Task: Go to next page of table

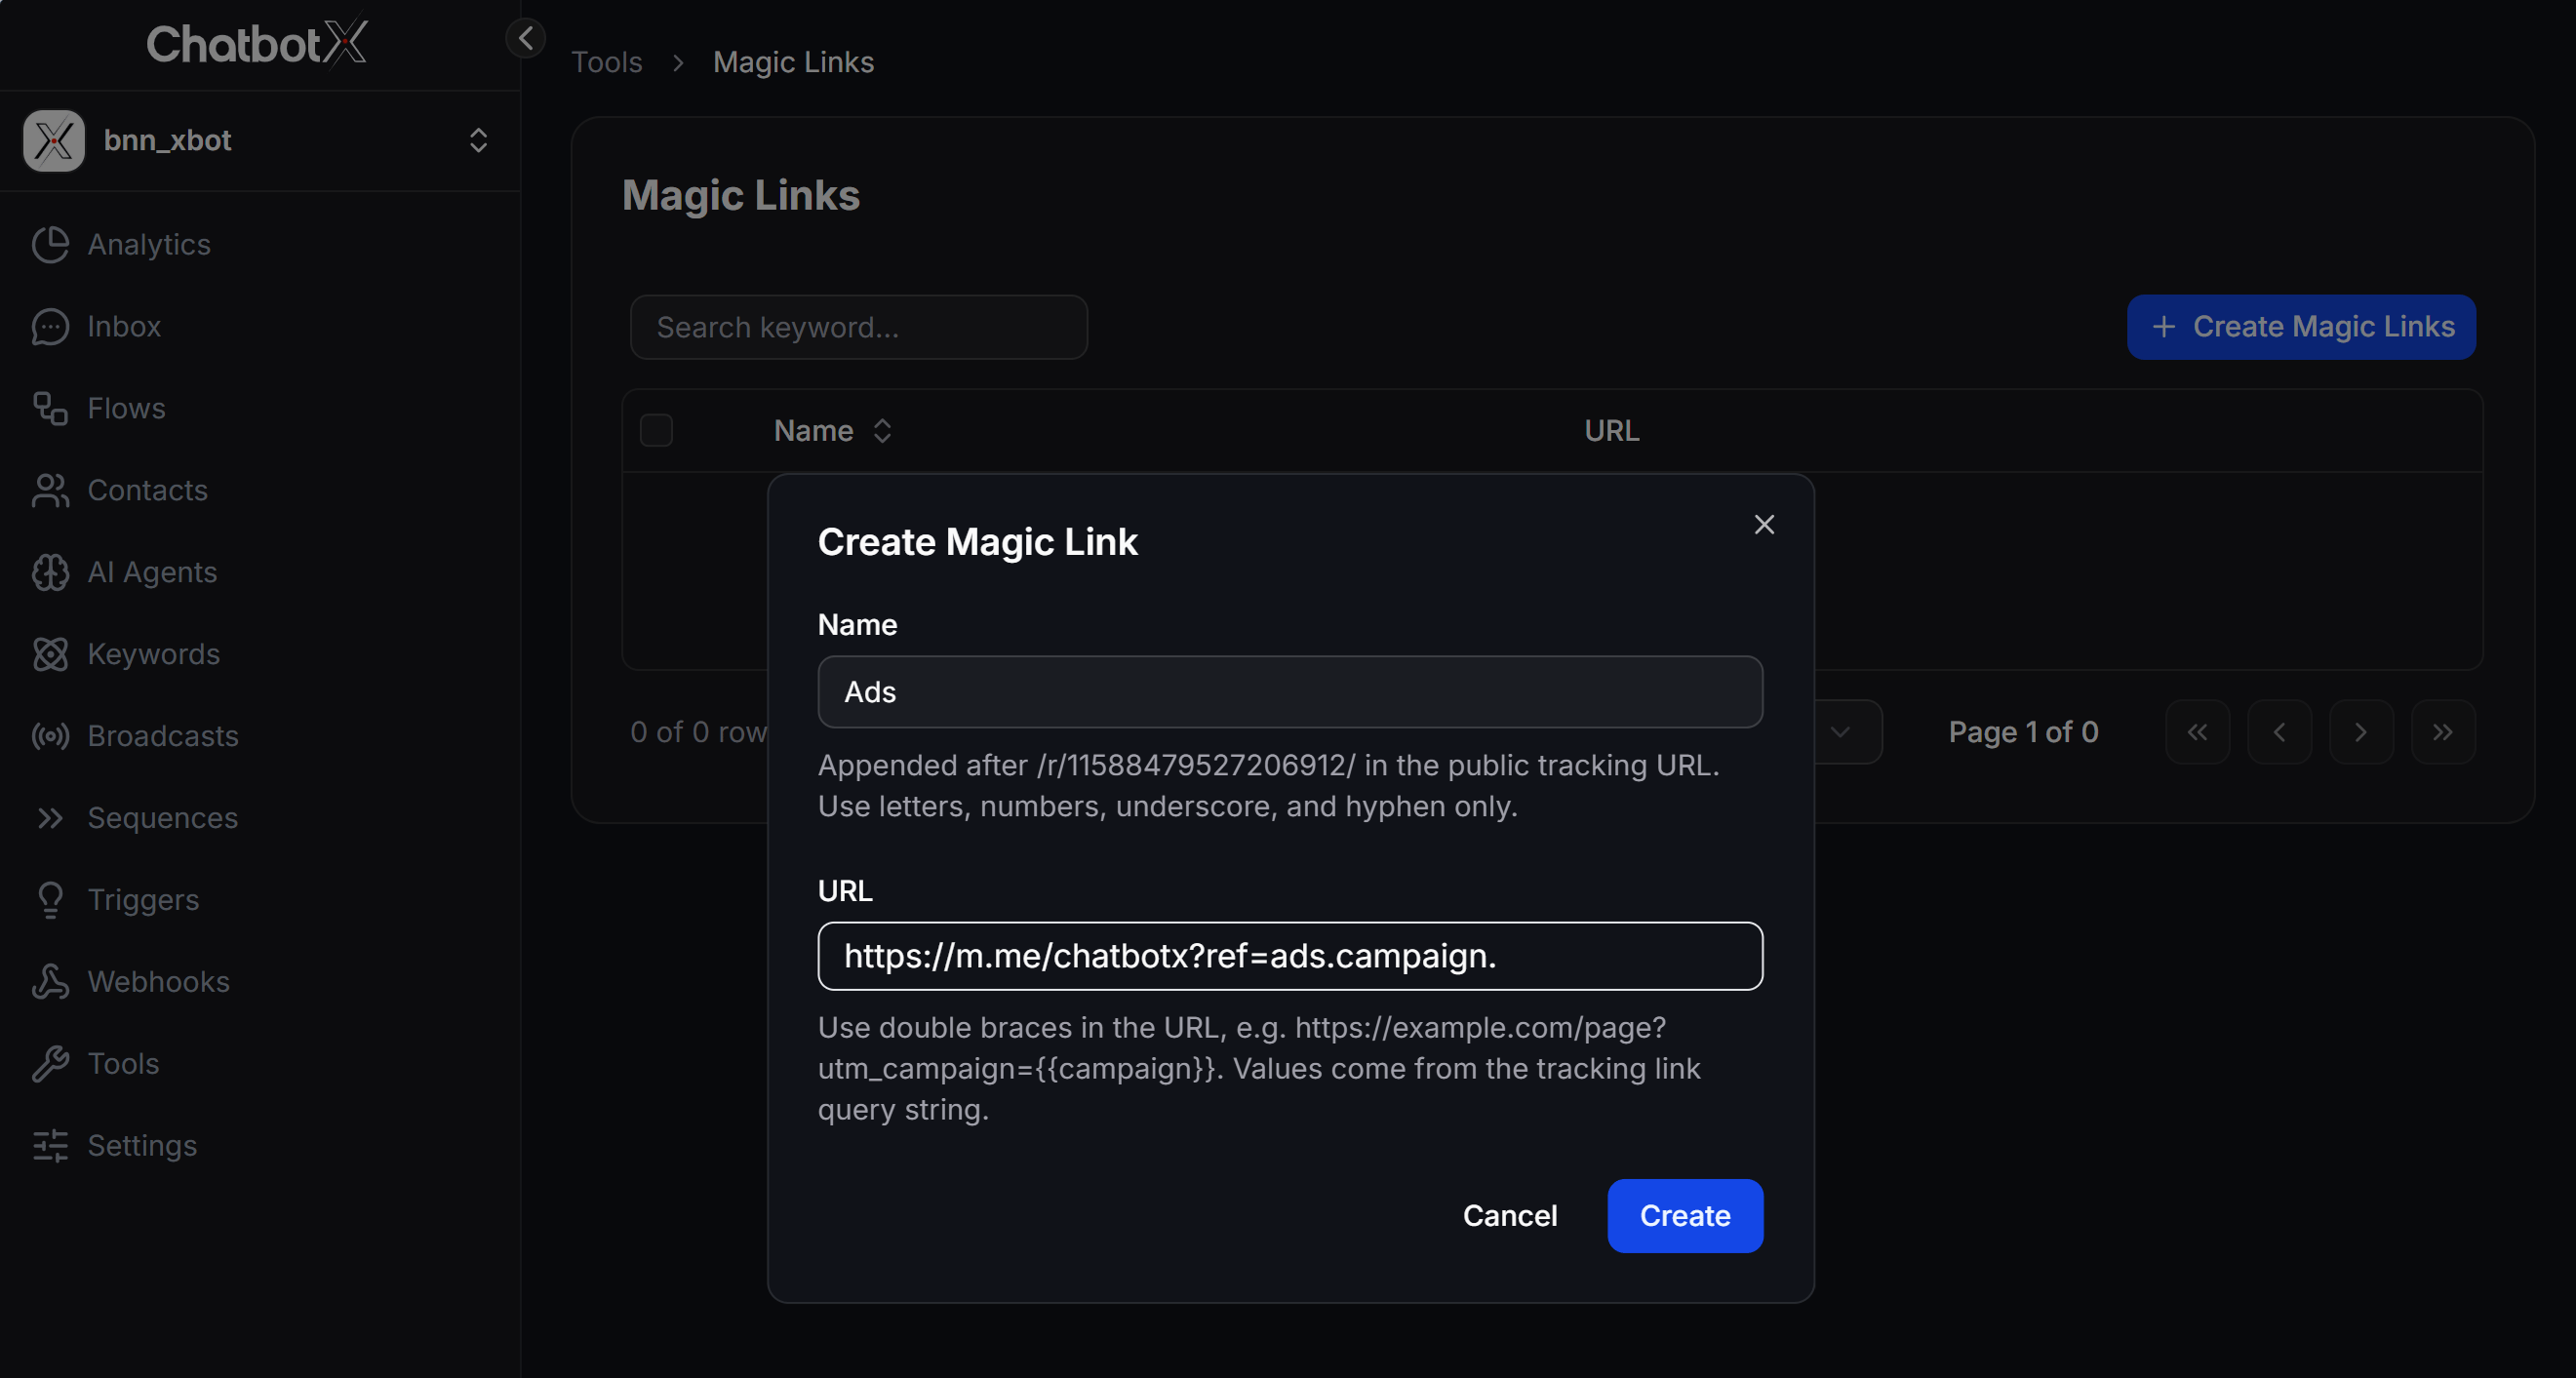Action: [x=2361, y=733]
